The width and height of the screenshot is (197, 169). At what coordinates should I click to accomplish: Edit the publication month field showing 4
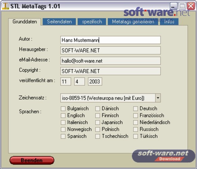[x=79, y=81]
